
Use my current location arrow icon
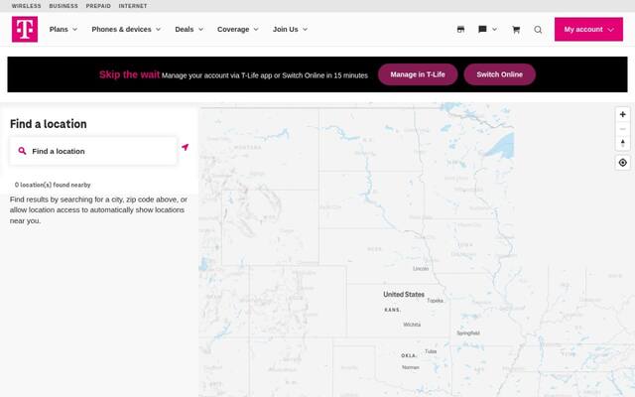186,147
